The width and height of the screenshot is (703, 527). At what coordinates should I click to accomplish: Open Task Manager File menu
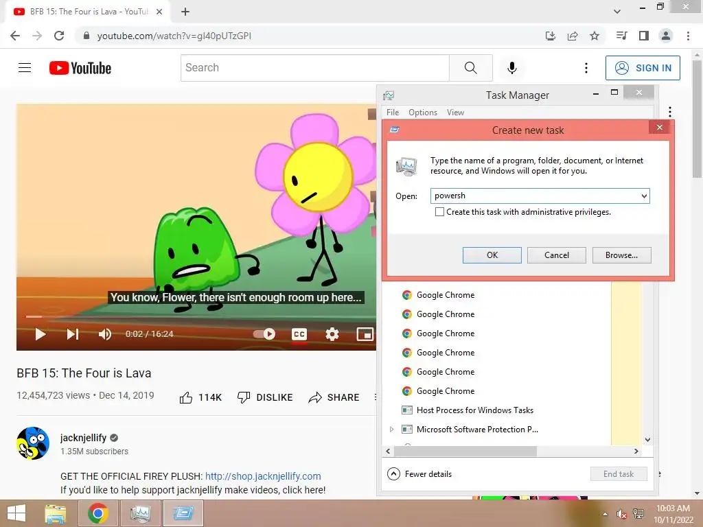[393, 113]
